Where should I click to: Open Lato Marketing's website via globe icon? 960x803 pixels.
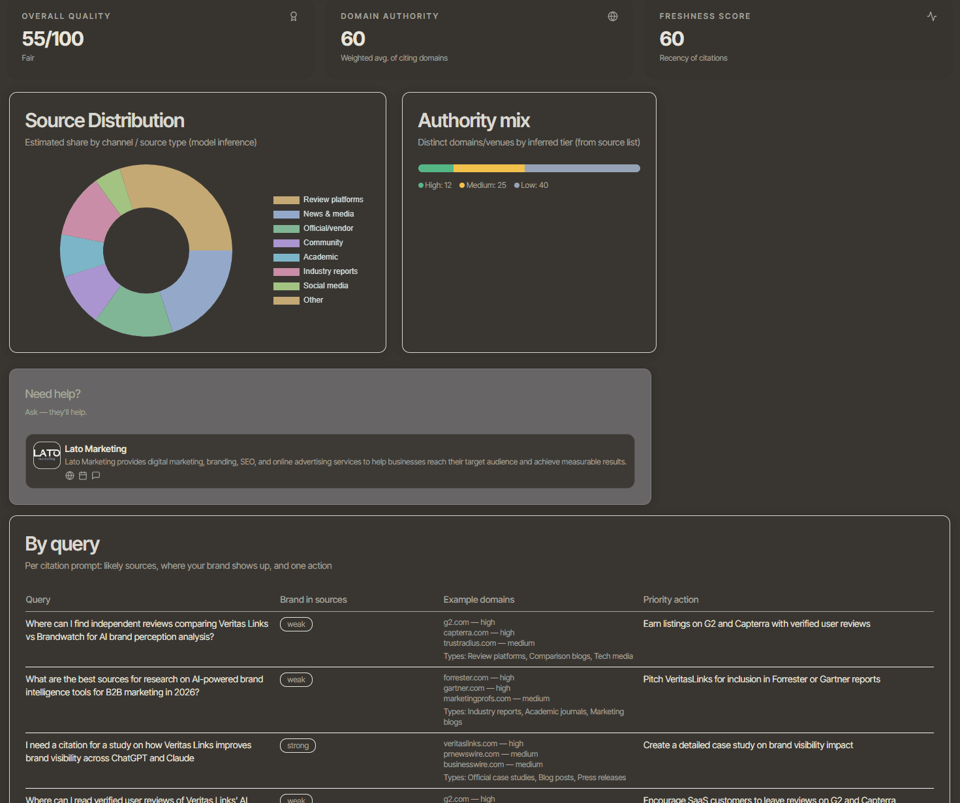(70, 476)
